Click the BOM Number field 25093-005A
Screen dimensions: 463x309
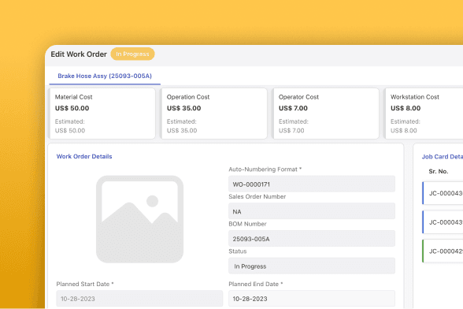312,239
